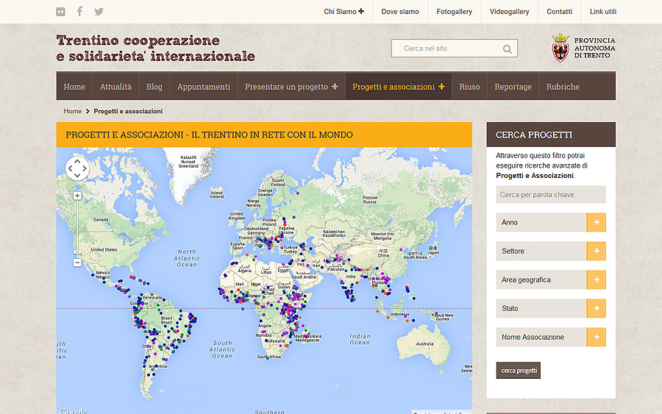This screenshot has width=662, height=414.
Task: Expand the Area geografica filter
Action: 596,279
